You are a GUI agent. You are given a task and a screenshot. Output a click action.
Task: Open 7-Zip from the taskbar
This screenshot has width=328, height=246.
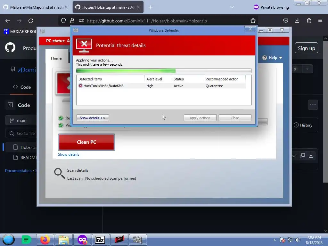(100, 240)
